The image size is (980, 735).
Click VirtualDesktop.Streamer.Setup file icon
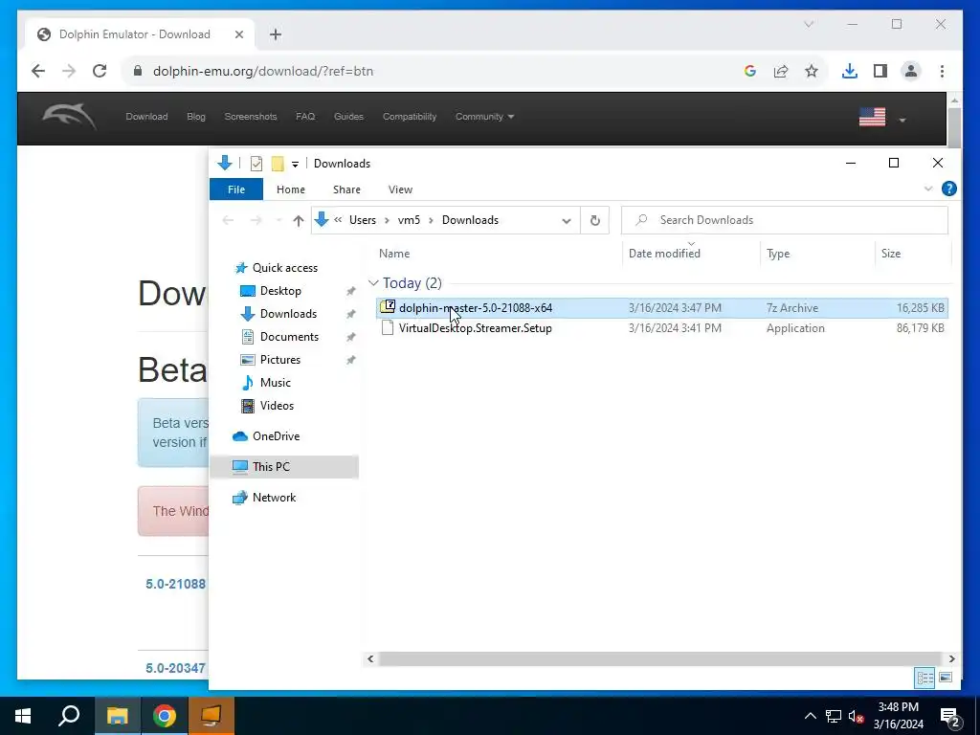point(388,327)
